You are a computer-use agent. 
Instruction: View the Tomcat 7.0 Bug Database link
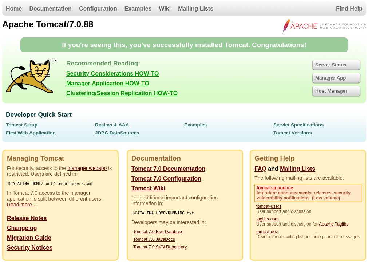pyautogui.click(x=158, y=232)
